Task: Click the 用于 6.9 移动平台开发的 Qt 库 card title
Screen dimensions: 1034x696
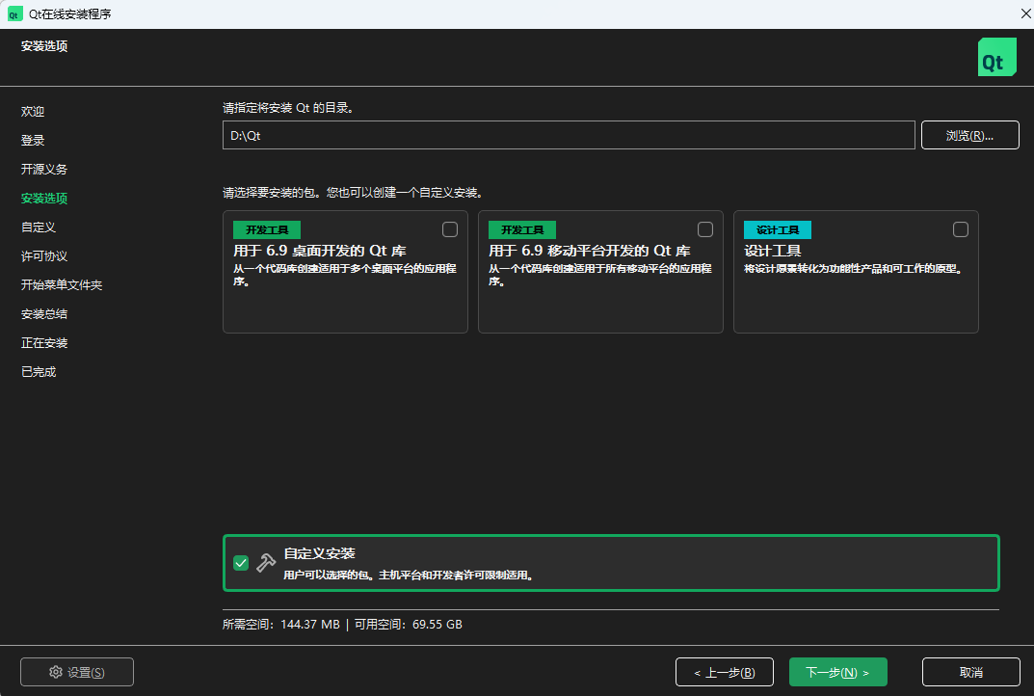Action: tap(590, 251)
